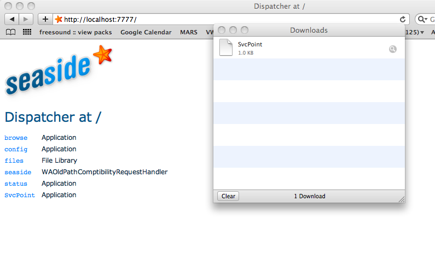This screenshot has width=435, height=254.
Task: Open the config application link
Action: 16,149
